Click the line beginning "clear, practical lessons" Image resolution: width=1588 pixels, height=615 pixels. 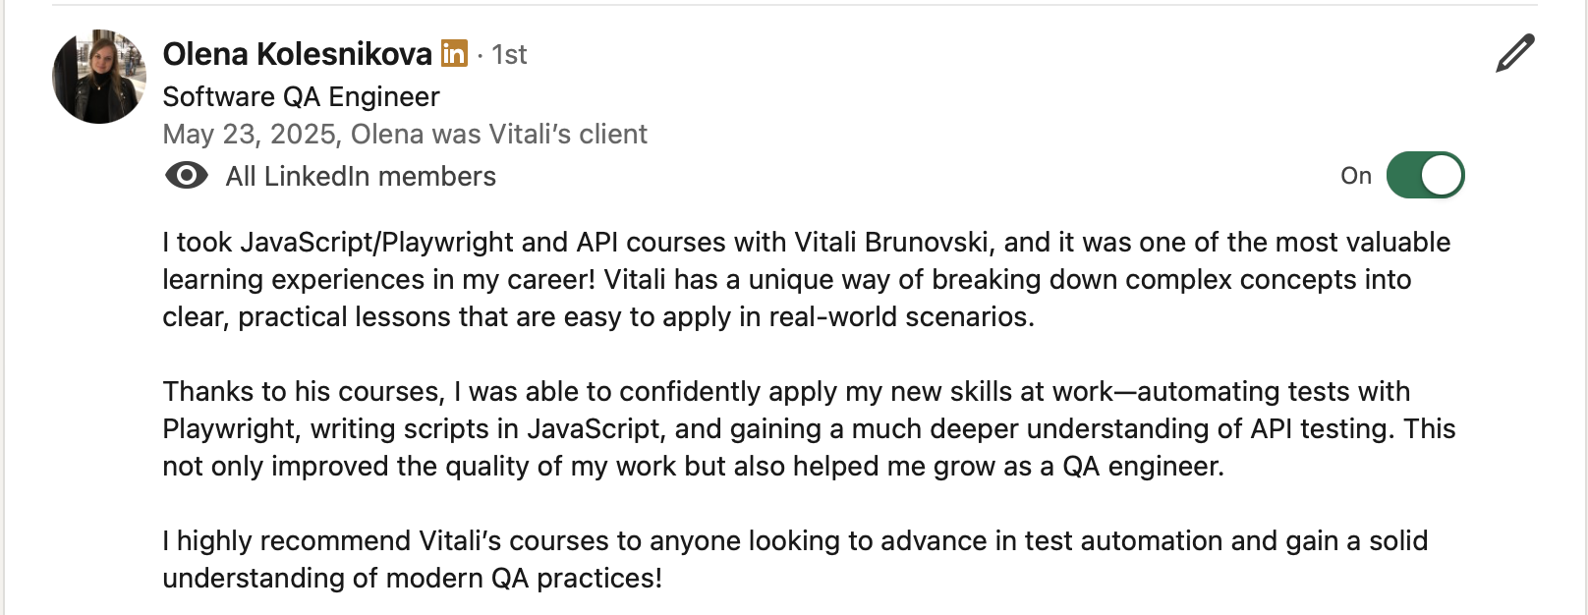coord(597,317)
